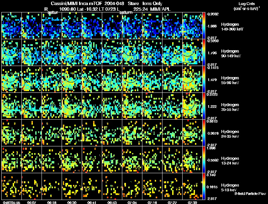268x204 pixels.
Task: Open the 13-24 keV panel at 07:16
Action: click(x=152, y=160)
